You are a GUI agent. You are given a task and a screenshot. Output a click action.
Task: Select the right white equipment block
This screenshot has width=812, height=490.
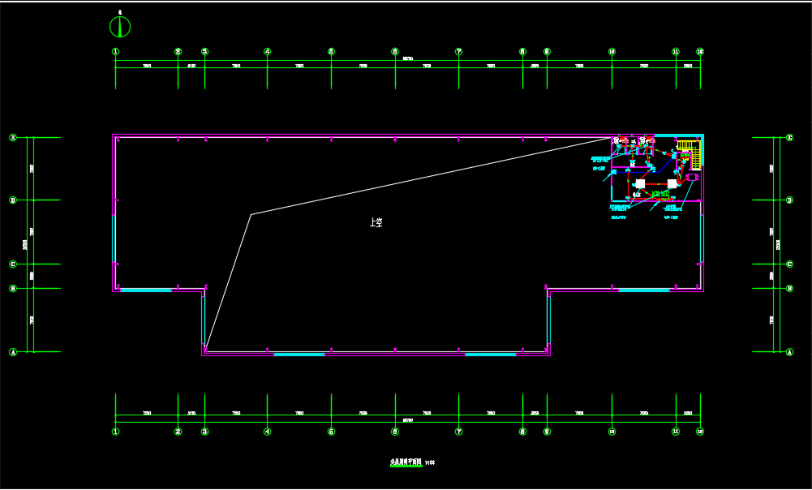672,184
